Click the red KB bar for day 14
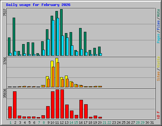The height and width of the screenshot is (126, 162). pos(72,114)
